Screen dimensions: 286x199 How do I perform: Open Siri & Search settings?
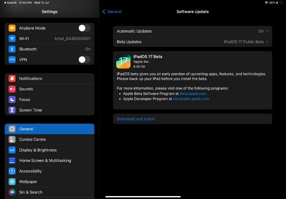tap(49, 192)
